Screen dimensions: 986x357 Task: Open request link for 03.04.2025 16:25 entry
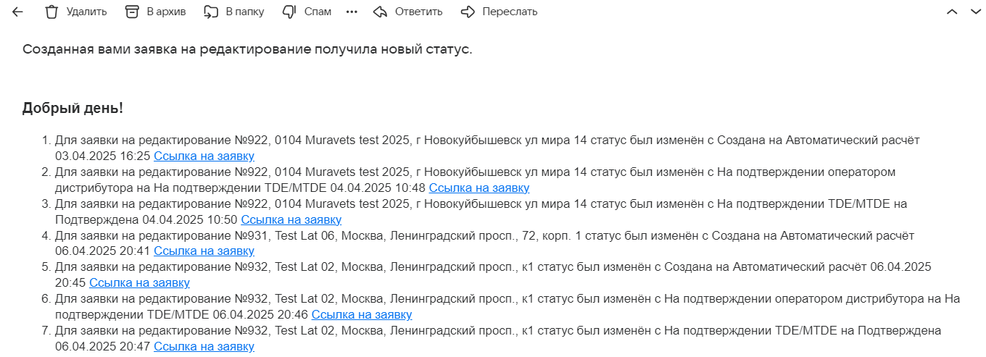[204, 156]
